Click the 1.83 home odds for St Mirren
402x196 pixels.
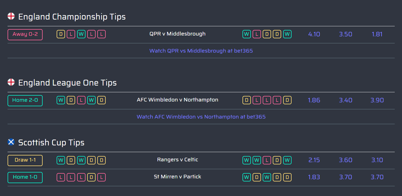click(314, 177)
